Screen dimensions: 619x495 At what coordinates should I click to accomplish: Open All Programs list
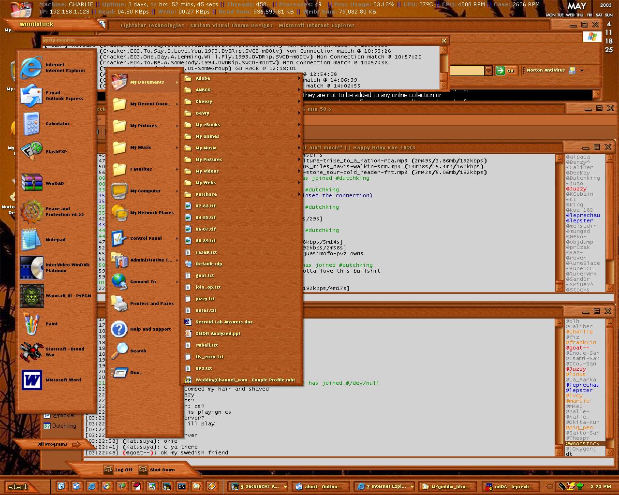(x=59, y=444)
